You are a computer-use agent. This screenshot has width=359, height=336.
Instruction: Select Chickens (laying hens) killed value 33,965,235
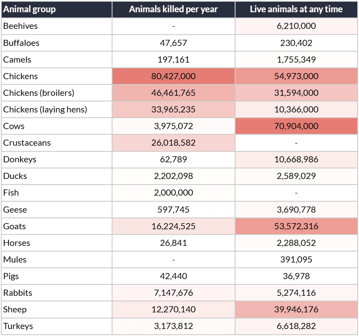coord(173,109)
